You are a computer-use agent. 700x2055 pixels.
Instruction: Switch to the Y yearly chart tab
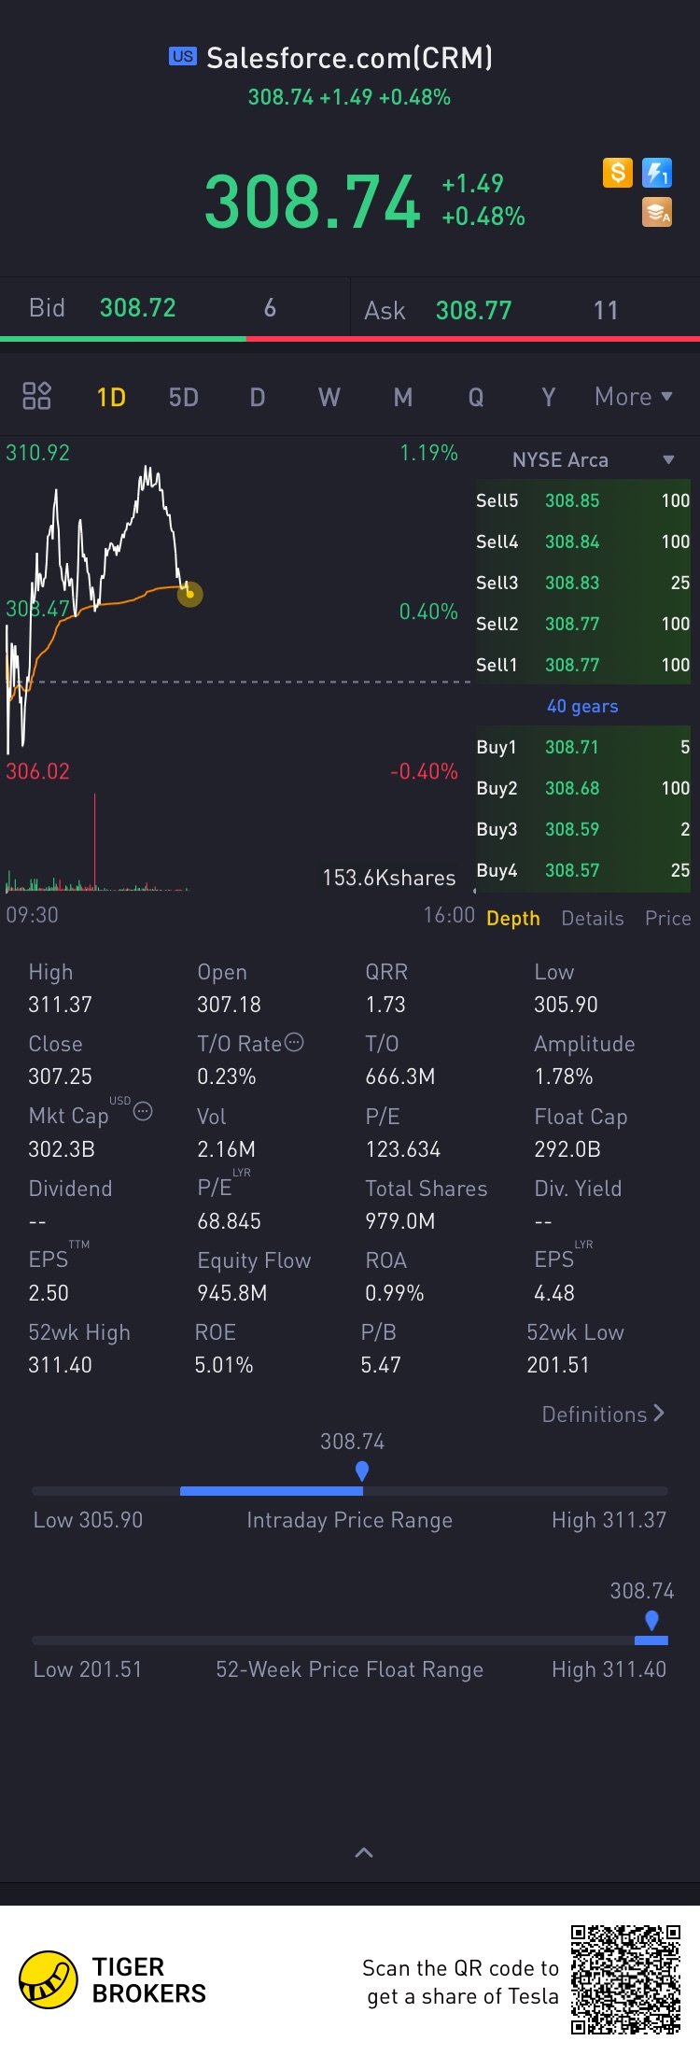point(549,398)
